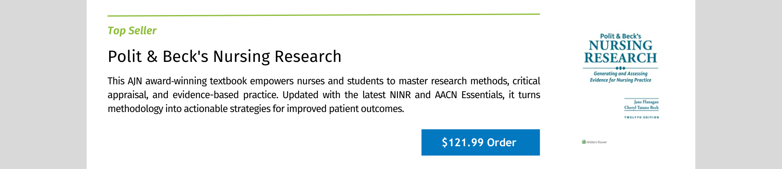Click the green divider line above Top Seller
The width and height of the screenshot is (782, 169).
(324, 15)
